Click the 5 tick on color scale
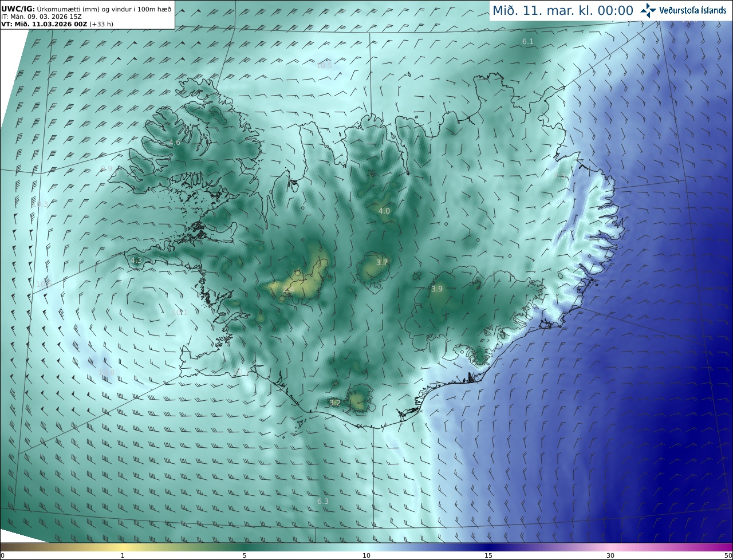 245,555
